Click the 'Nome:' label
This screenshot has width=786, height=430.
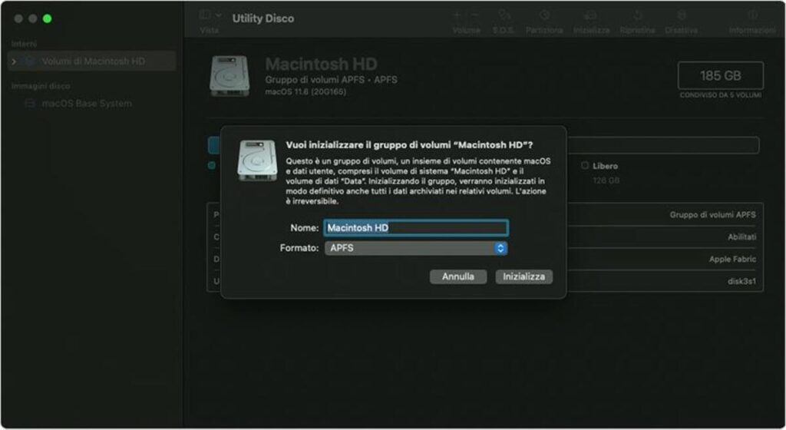(304, 228)
